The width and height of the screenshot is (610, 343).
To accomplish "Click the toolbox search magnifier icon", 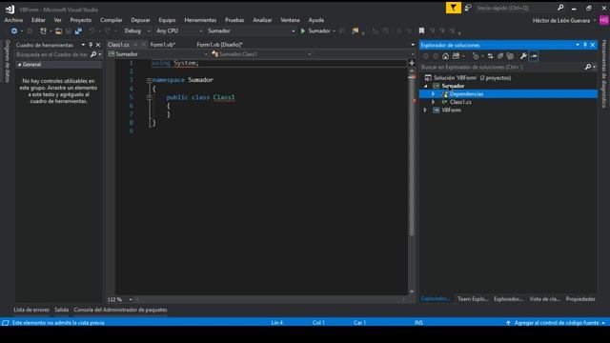I will coord(93,54).
